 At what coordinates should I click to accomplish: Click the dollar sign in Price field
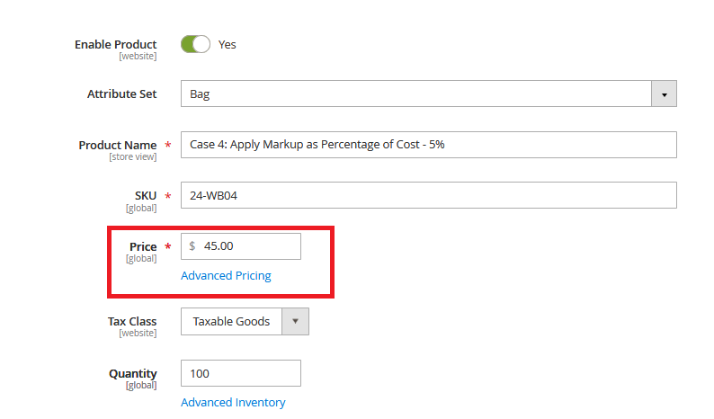point(192,246)
